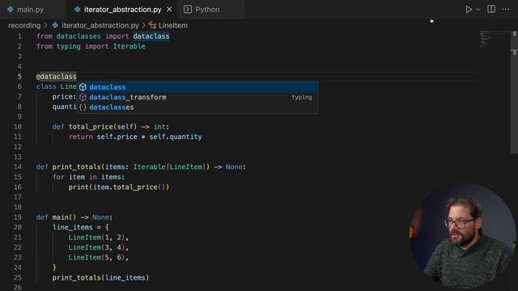Screen dimensions: 518x291
Task: Open the editor More Actions menu
Action: pos(505,9)
